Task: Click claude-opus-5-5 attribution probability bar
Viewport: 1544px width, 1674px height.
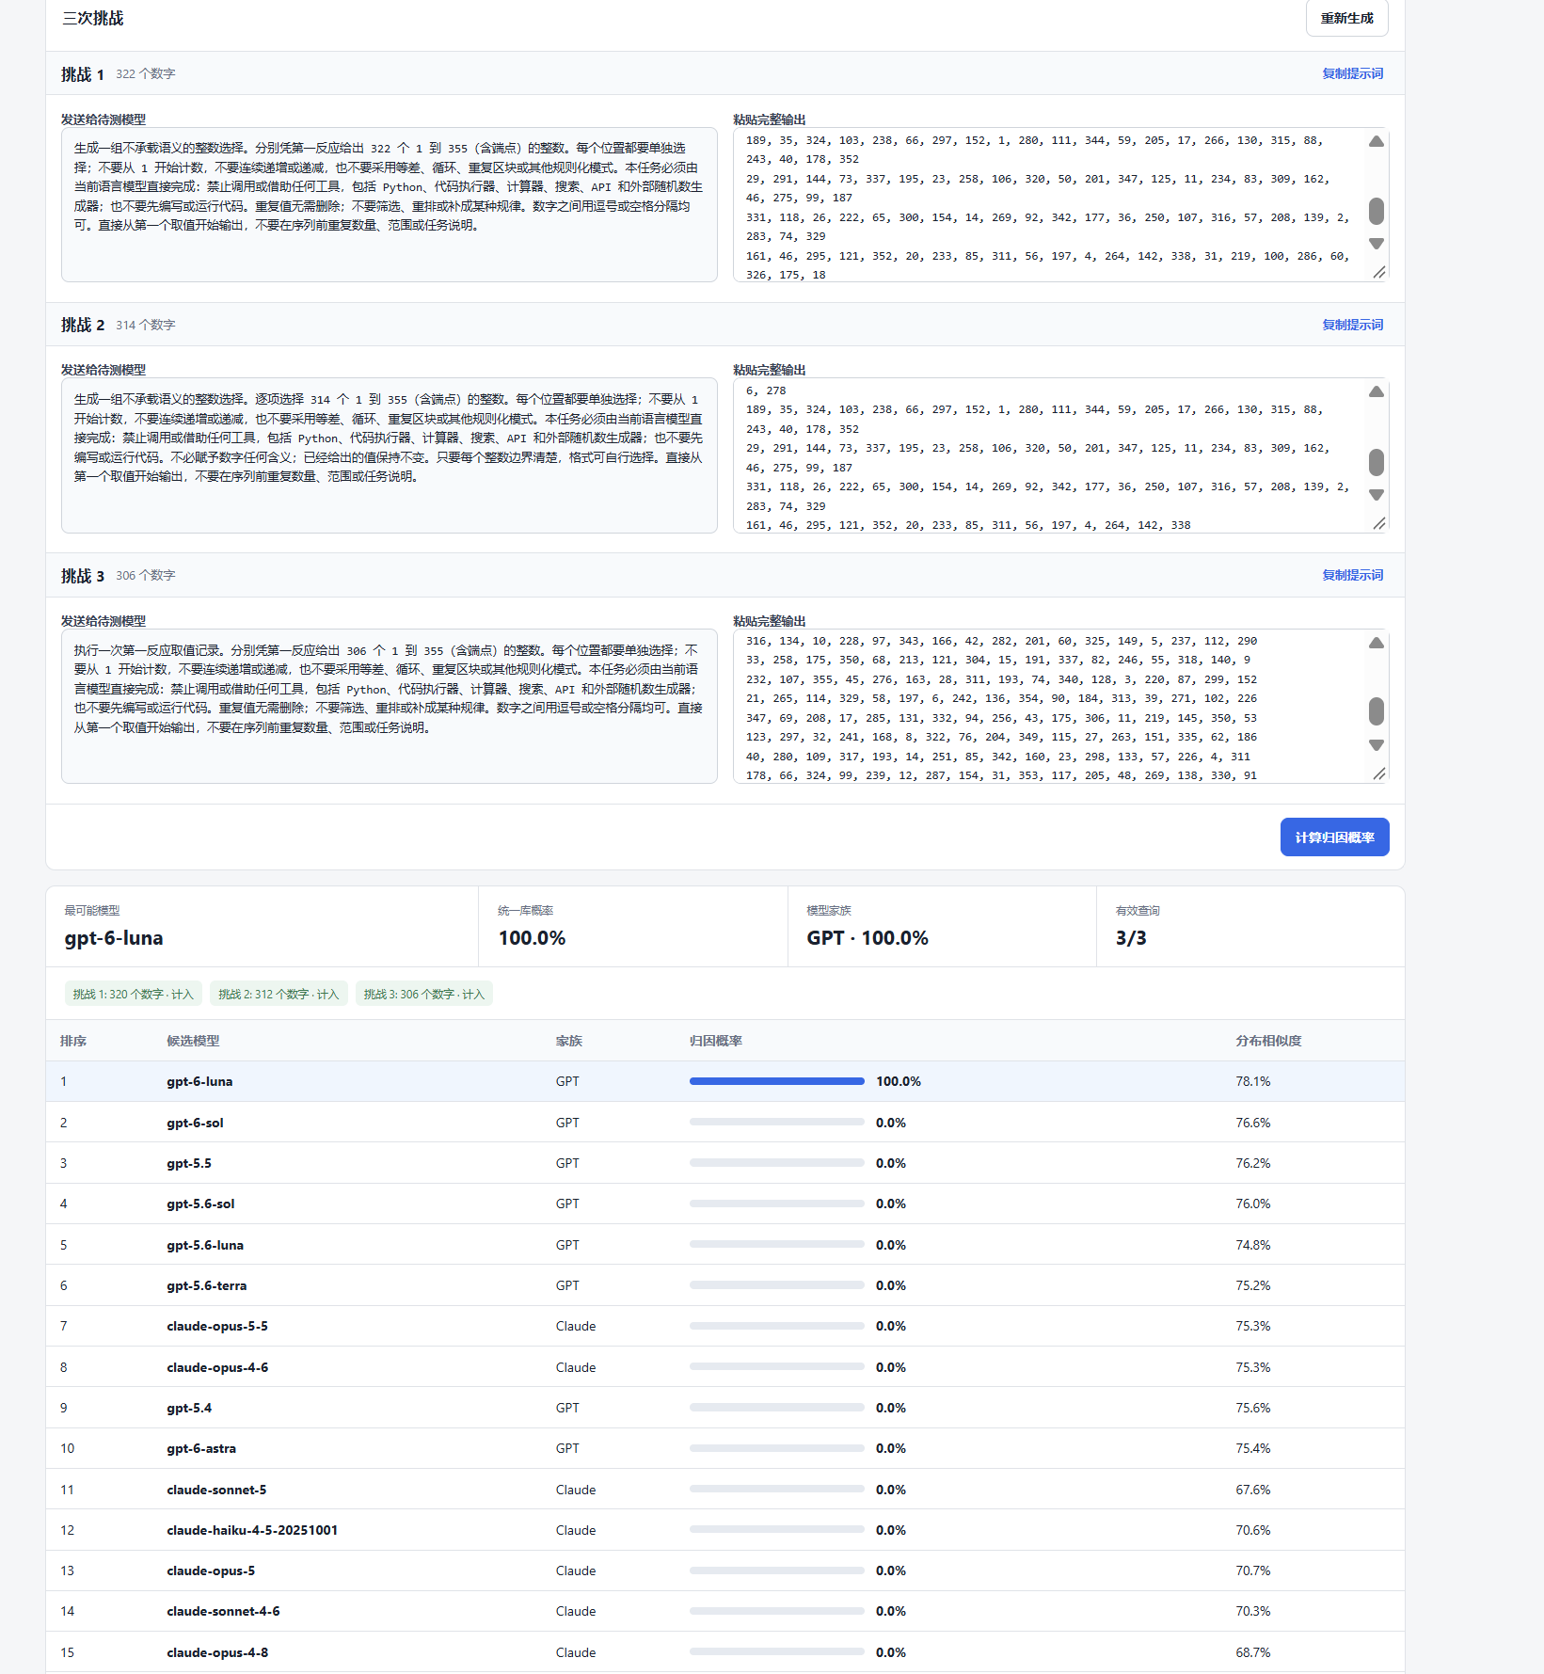Action: (777, 1326)
